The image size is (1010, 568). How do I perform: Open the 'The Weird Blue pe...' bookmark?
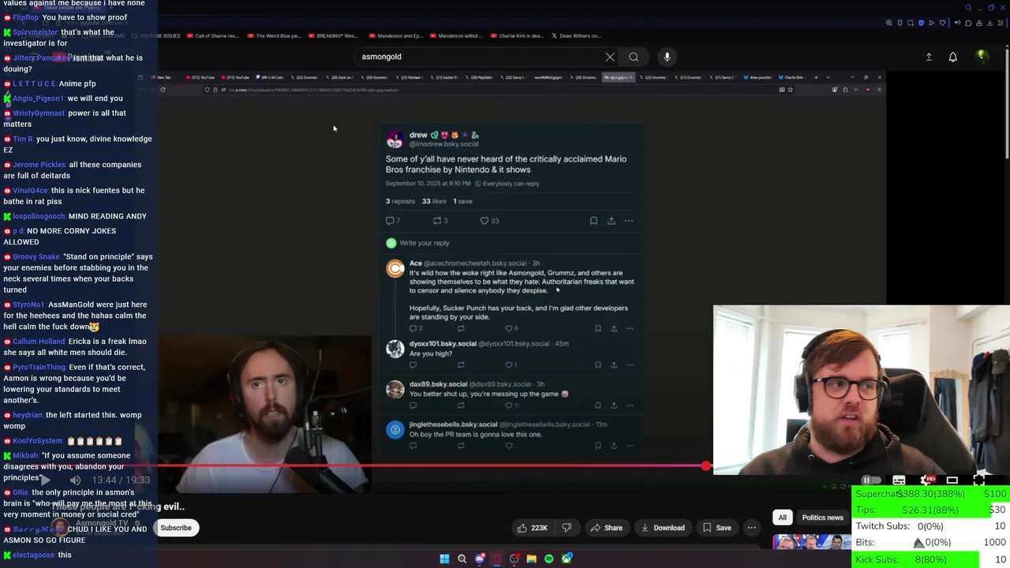(x=274, y=35)
